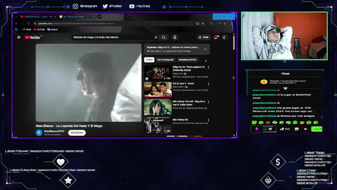Click the YouTube page vertical scrollbar
This screenshot has height=190, width=337.
click(234, 42)
